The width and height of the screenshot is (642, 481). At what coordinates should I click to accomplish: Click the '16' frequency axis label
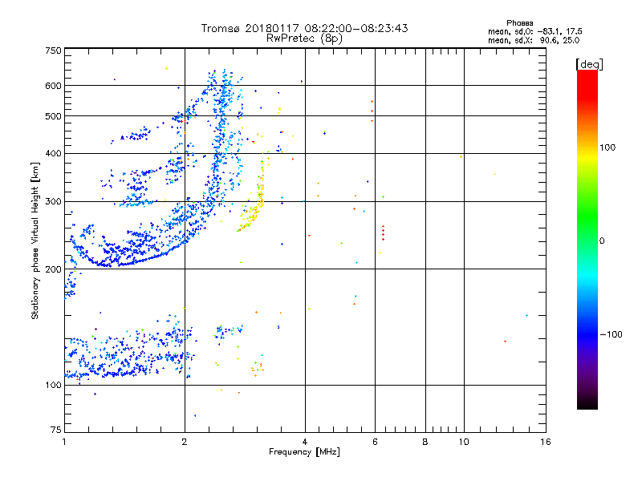tap(546, 442)
